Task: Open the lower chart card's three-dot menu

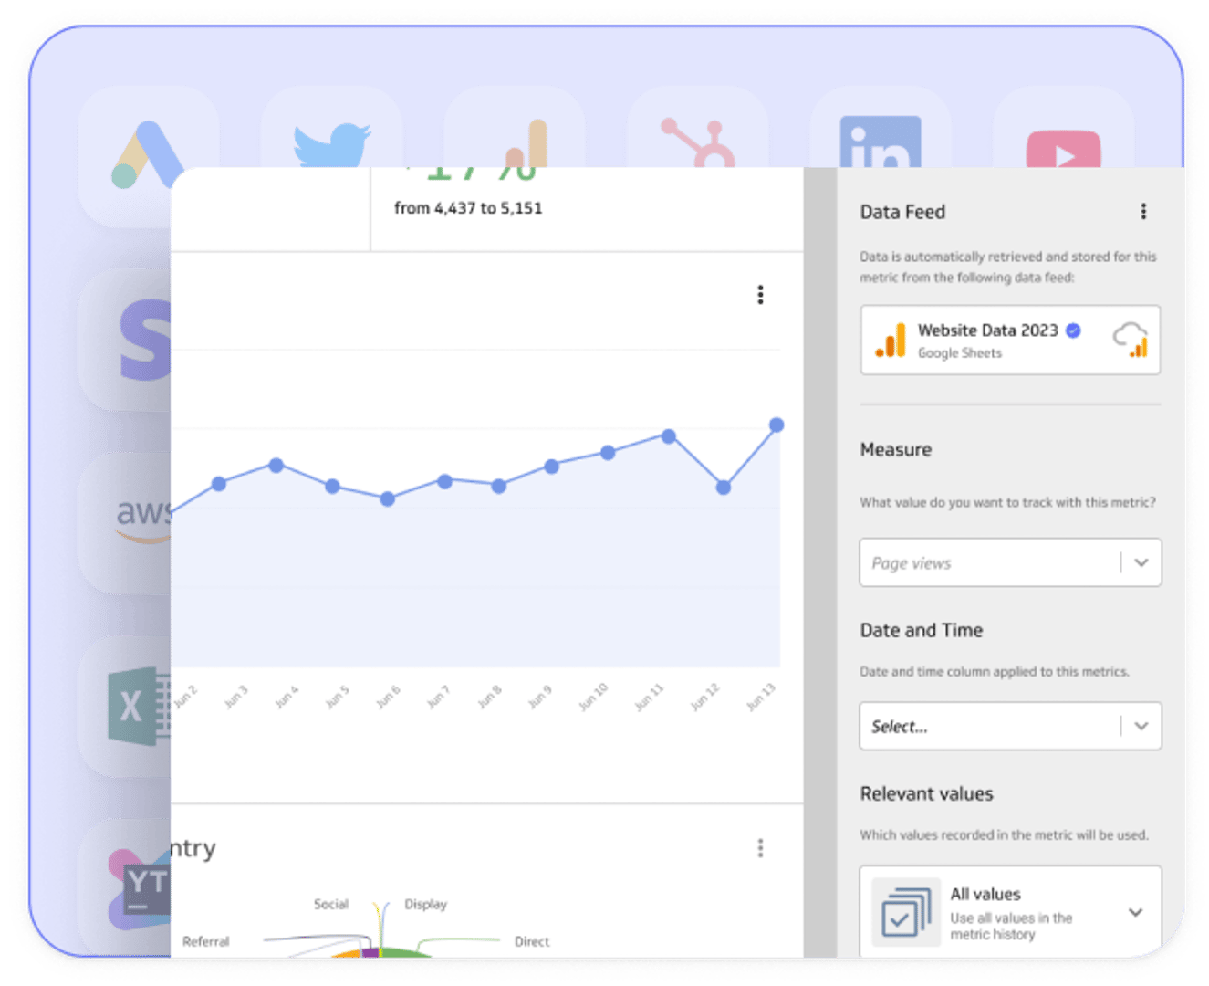Action: click(760, 848)
